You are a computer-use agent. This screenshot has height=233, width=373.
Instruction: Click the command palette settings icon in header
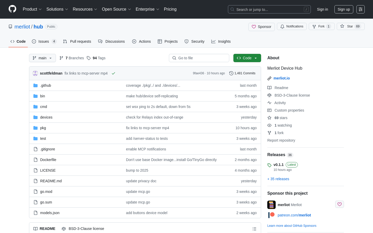[x=361, y=9]
